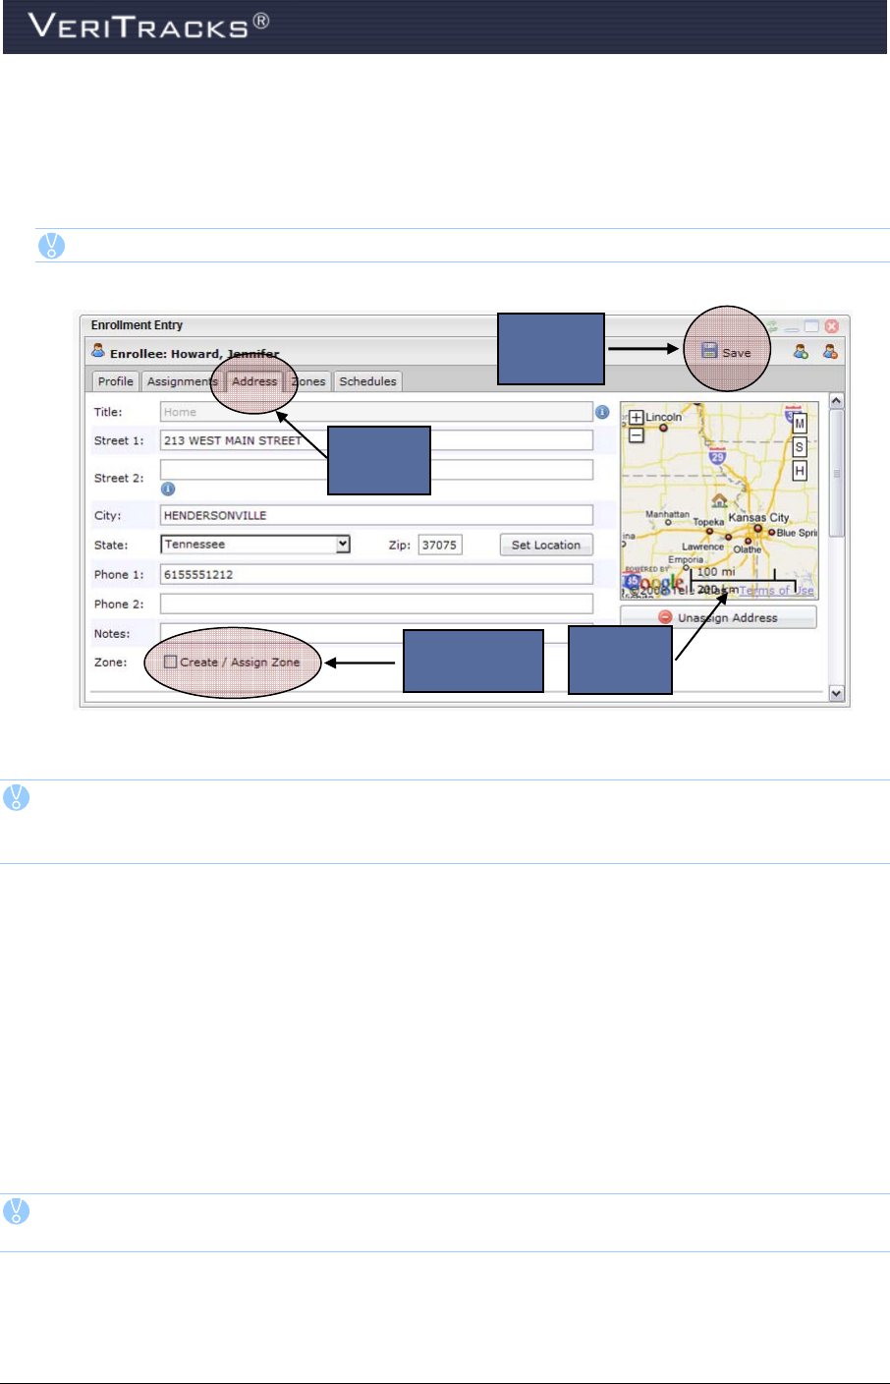Click the Lincoln label on the map
The width and height of the screenshot is (890, 1384).
coord(664,417)
